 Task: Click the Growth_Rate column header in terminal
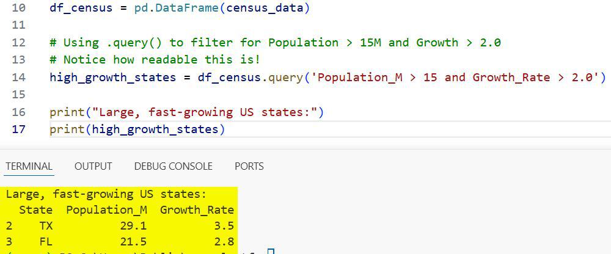click(197, 211)
